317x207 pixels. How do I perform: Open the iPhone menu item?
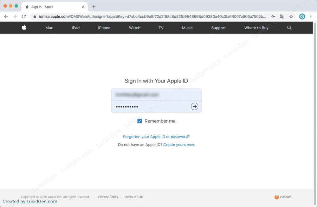coord(104,28)
